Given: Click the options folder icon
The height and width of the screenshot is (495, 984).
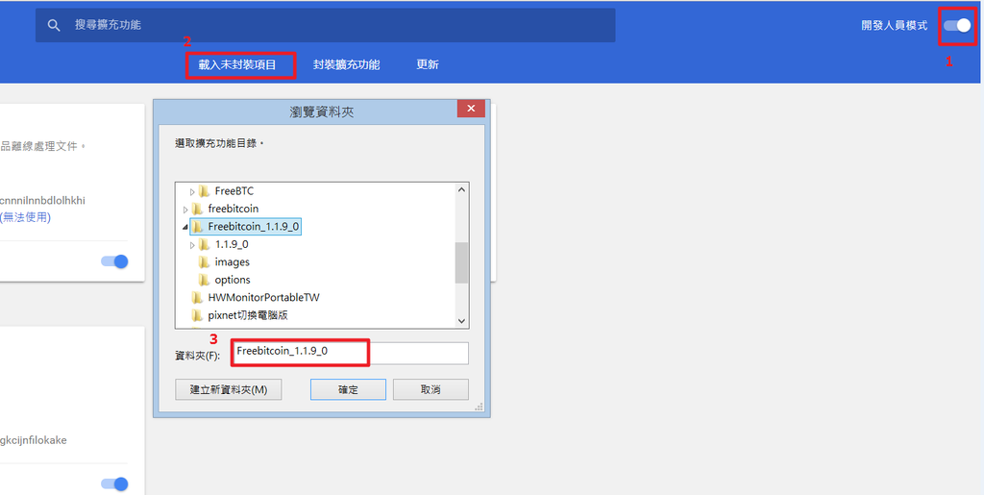Looking at the screenshot, I should [x=204, y=280].
